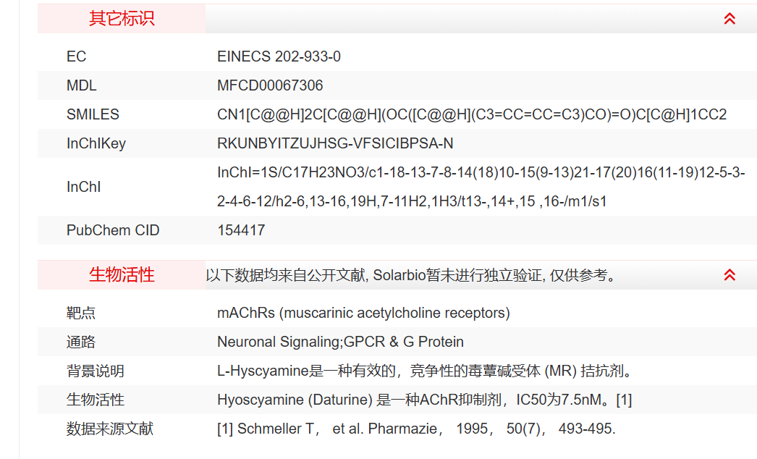
Task: Click the [1] citation after IC50为7.5nM
Action: coord(624,400)
